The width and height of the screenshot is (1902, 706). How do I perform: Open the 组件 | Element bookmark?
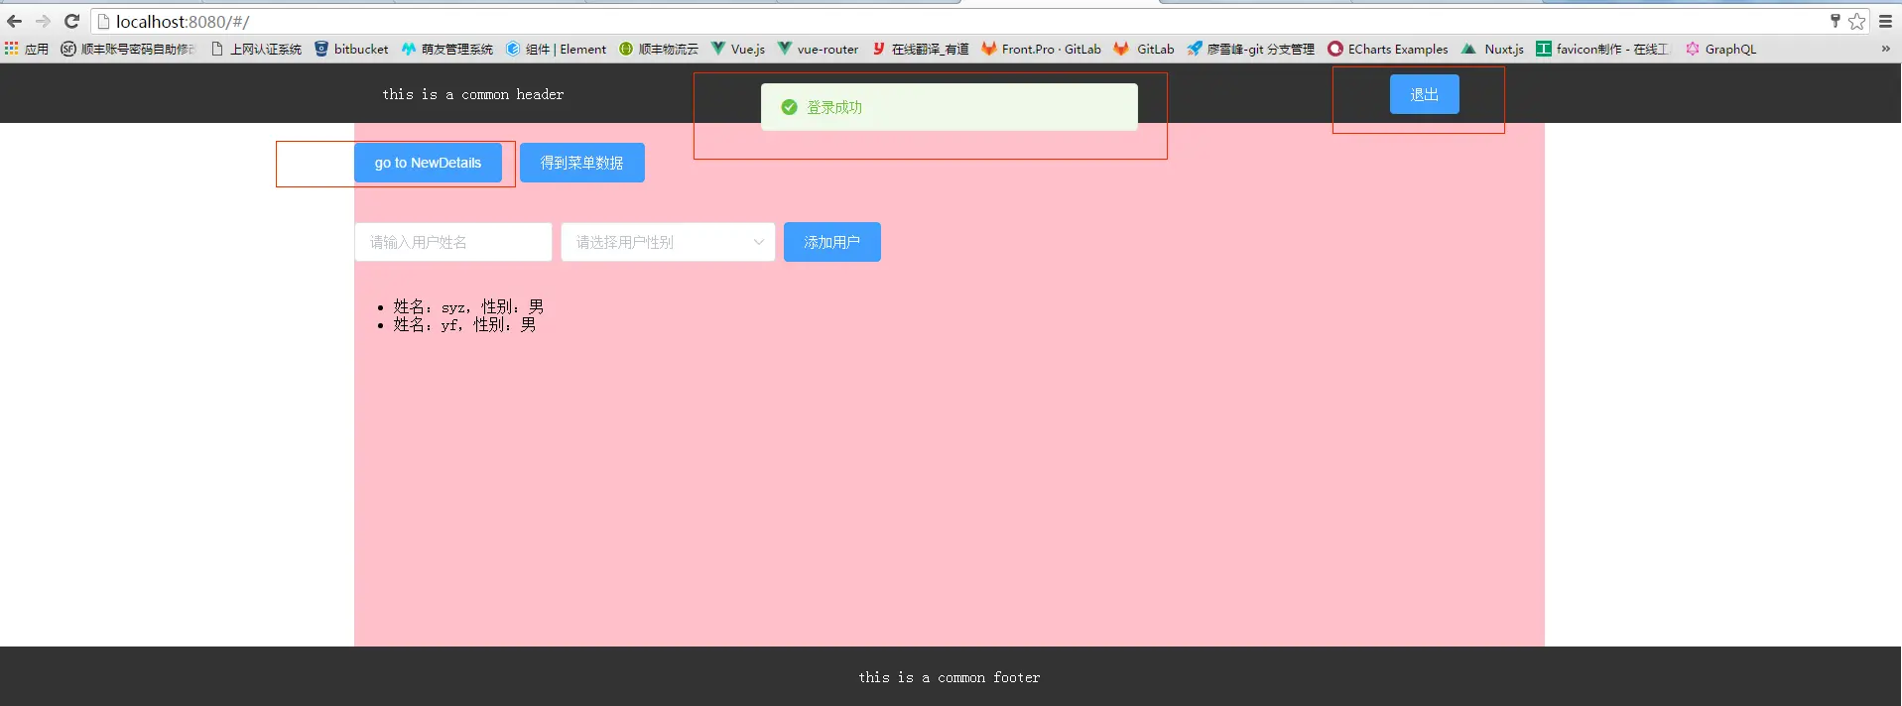pos(556,49)
